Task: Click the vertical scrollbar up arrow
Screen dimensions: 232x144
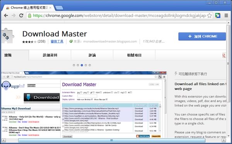Action: pyautogui.click(x=229, y=23)
